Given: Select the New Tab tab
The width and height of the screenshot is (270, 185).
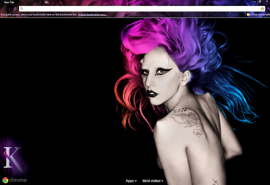Looking at the screenshot, I should (21, 2).
